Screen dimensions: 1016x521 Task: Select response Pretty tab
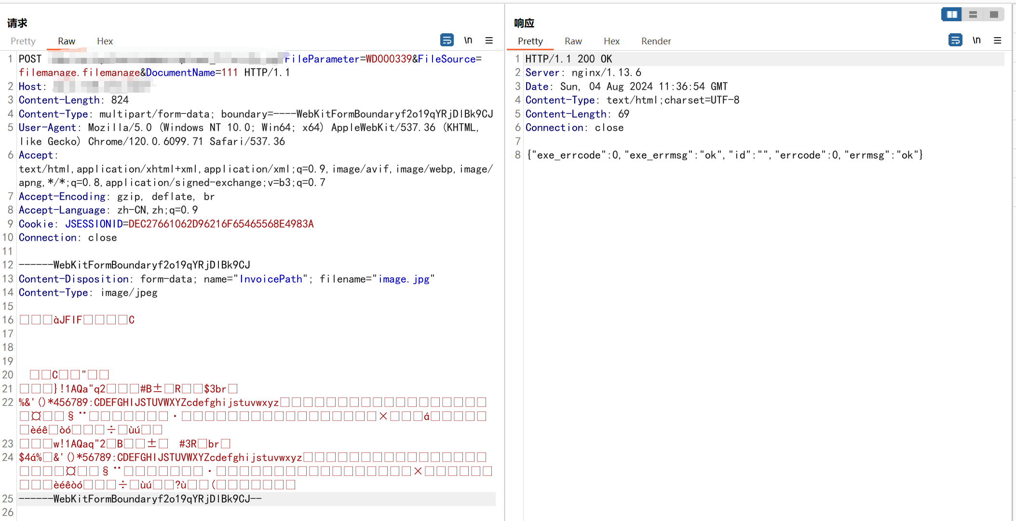pos(530,41)
